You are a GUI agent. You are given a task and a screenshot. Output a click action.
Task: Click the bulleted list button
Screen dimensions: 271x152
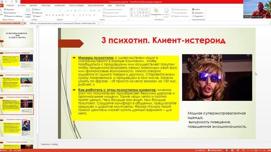point(80,11)
